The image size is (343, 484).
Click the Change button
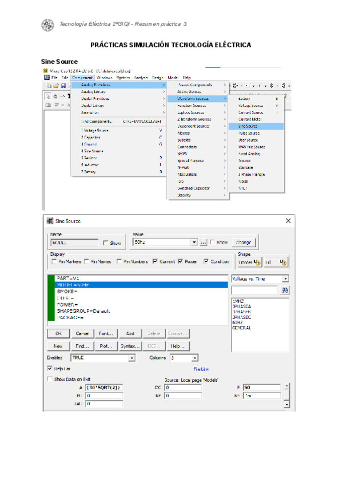click(x=244, y=243)
